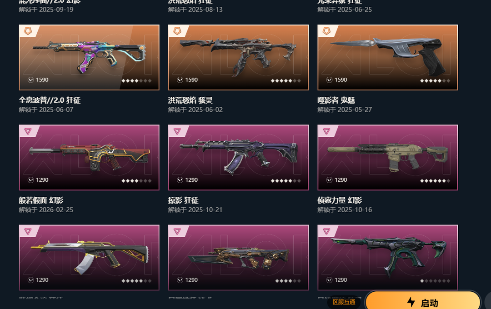Open the 侦察力量 幻影 skin card
491x309 pixels.
(x=388, y=158)
